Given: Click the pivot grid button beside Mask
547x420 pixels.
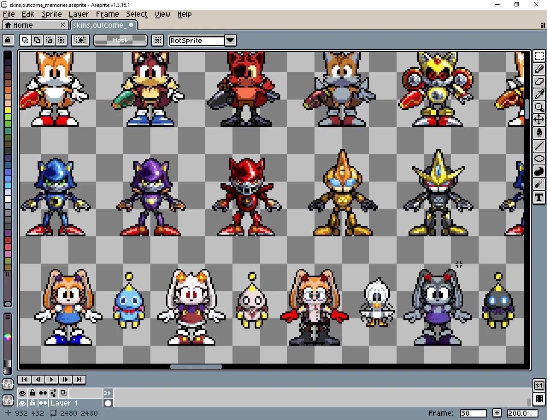Looking at the screenshot, I should coord(158,40).
